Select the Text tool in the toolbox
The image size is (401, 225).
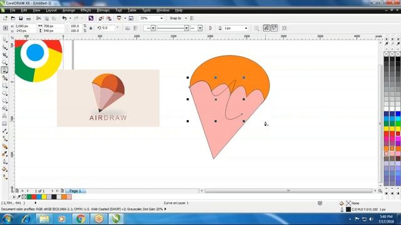4,116
